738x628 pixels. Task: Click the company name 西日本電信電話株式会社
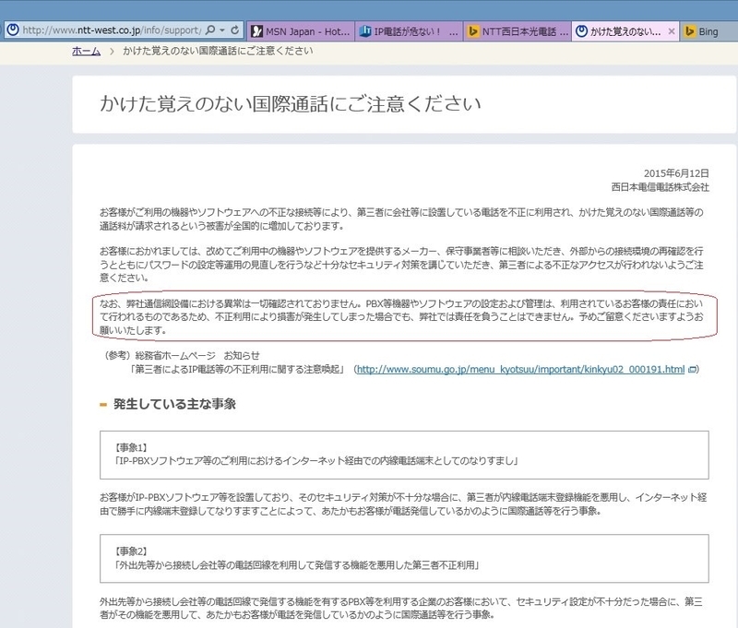[x=660, y=187]
